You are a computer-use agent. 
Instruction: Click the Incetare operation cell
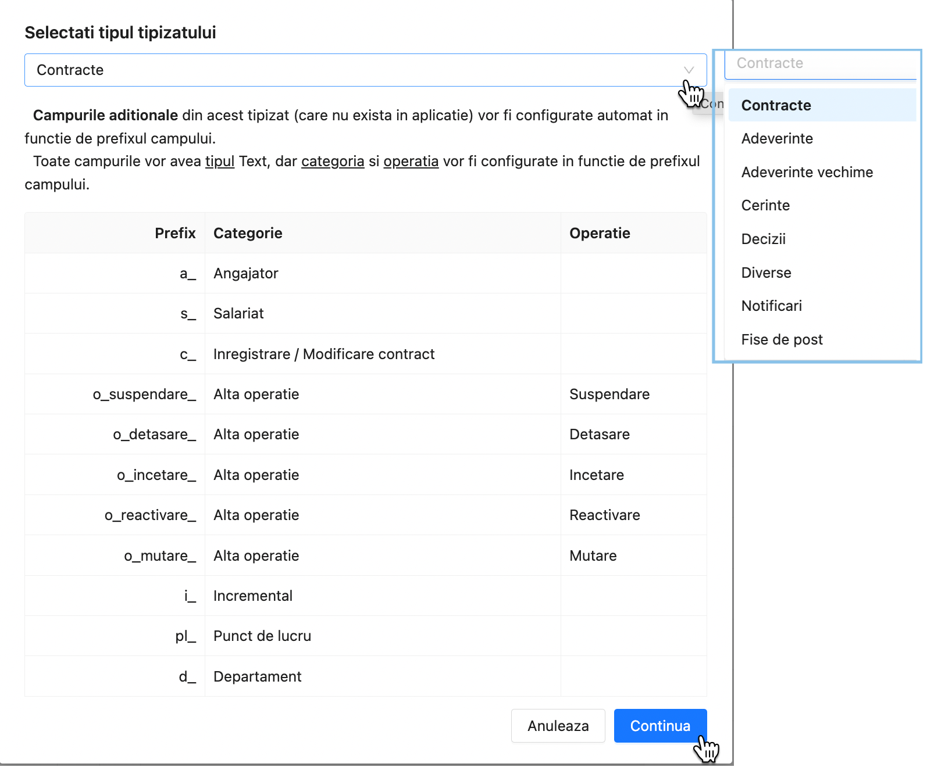coord(634,475)
